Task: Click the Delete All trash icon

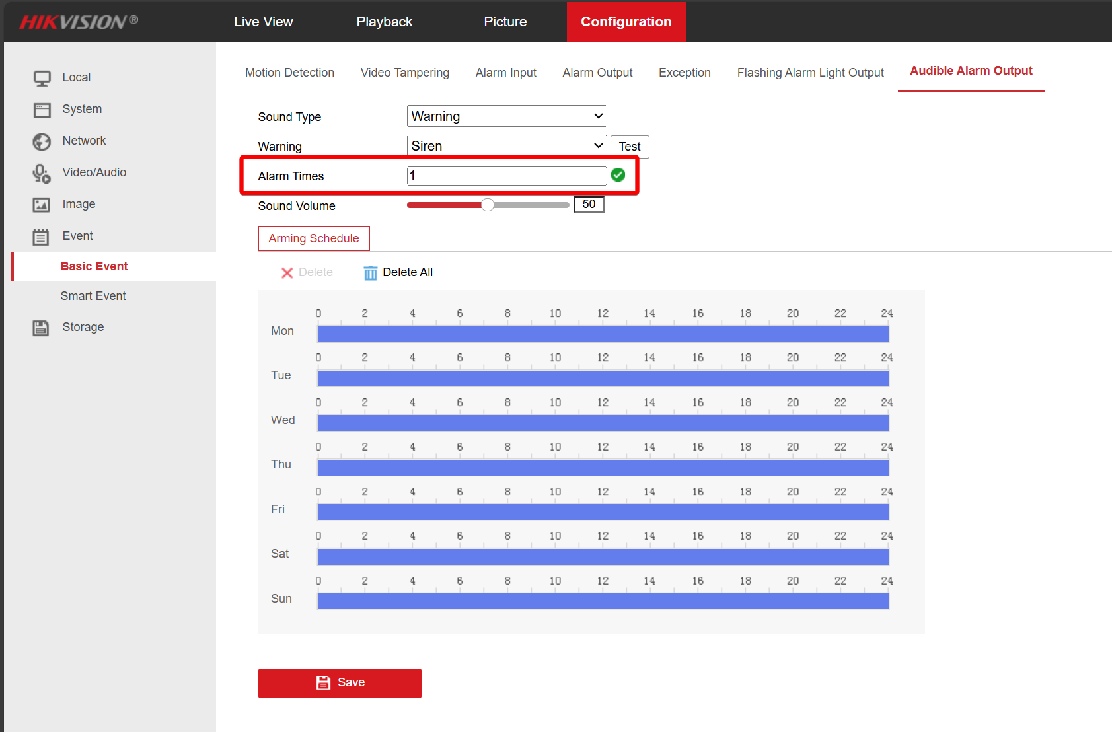Action: tap(370, 273)
